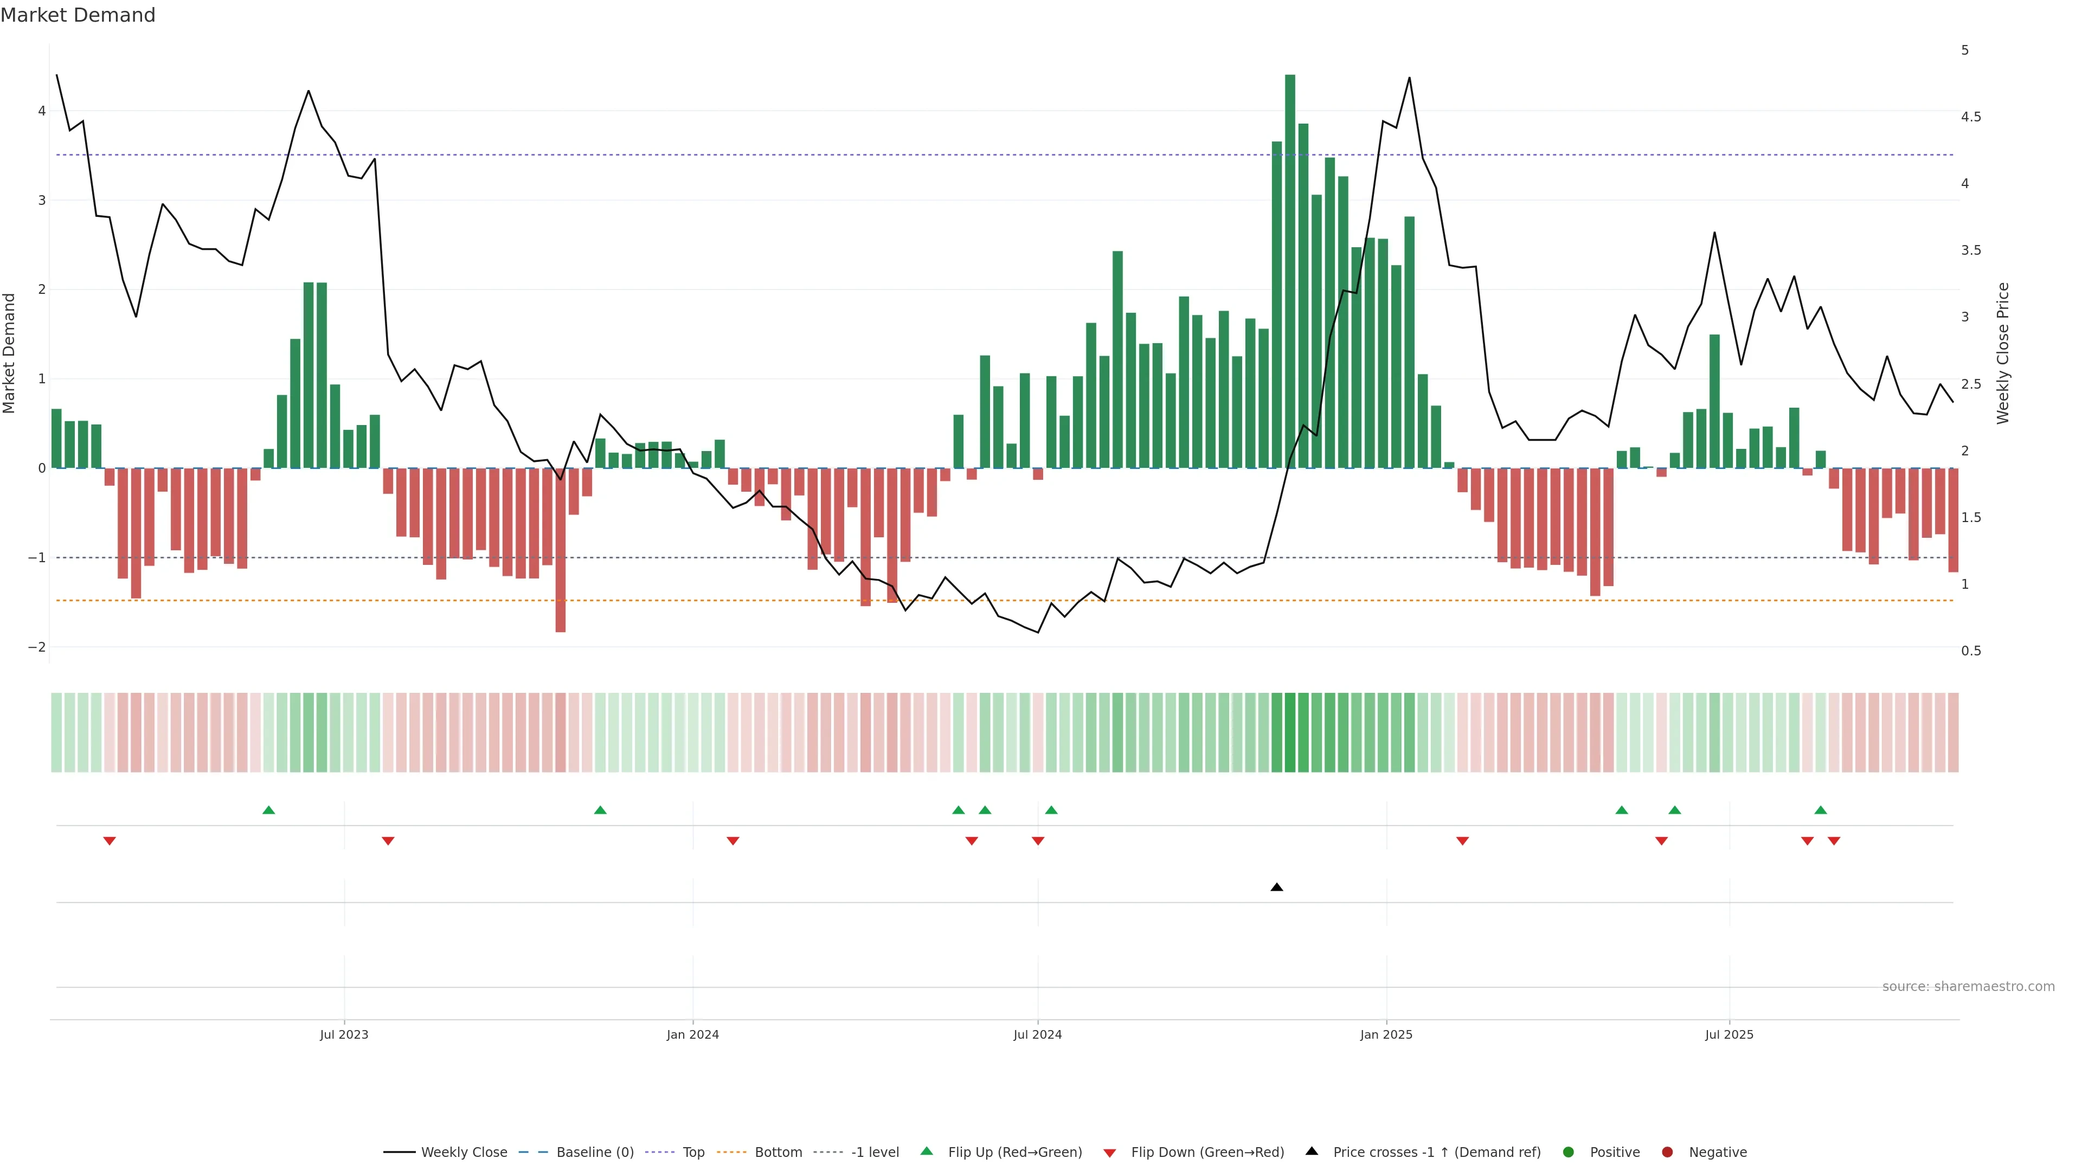Click Flip Down red triangle legend icon
The image size is (2082, 1171).
coord(1110,1153)
